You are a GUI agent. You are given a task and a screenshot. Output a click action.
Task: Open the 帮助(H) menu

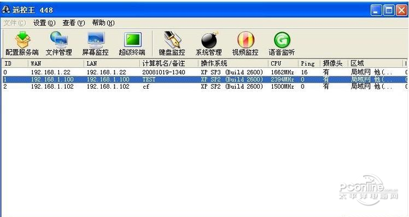[103, 23]
